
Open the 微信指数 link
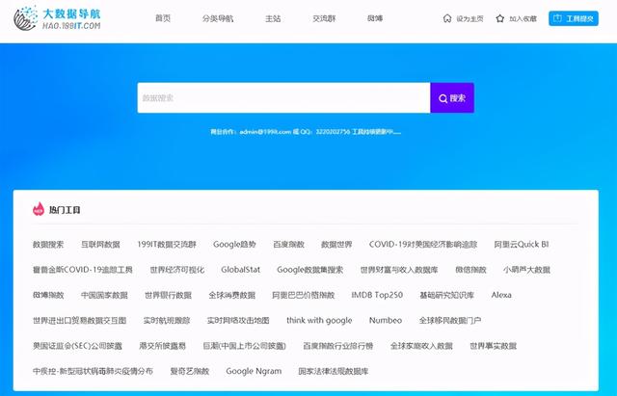click(x=470, y=270)
